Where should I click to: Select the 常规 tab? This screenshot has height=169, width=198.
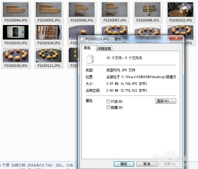pos(87,48)
